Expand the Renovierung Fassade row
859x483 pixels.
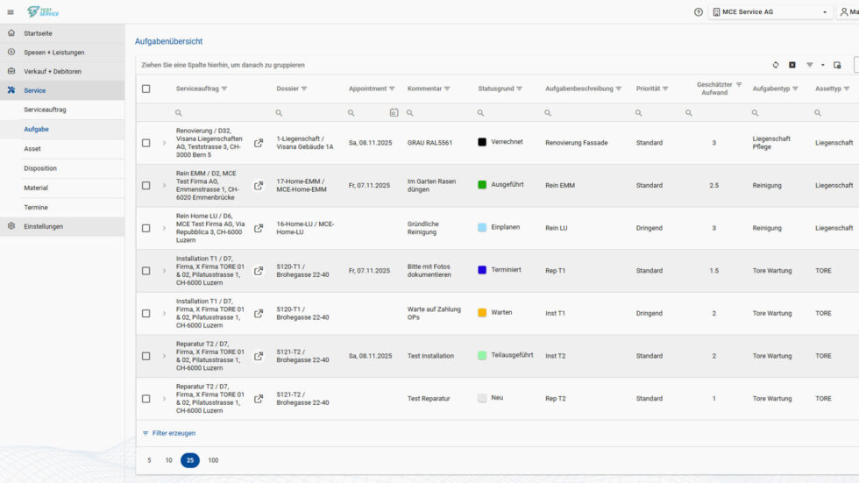tap(164, 143)
